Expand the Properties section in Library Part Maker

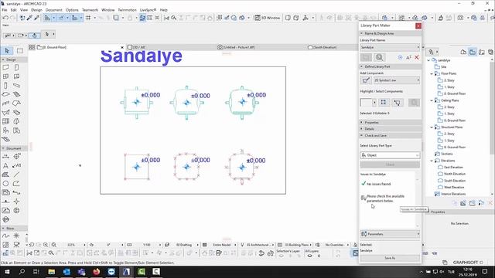(x=390, y=122)
